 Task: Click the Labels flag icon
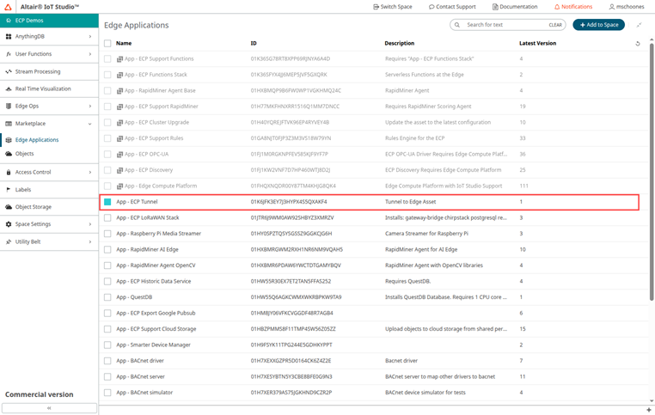tap(9, 190)
